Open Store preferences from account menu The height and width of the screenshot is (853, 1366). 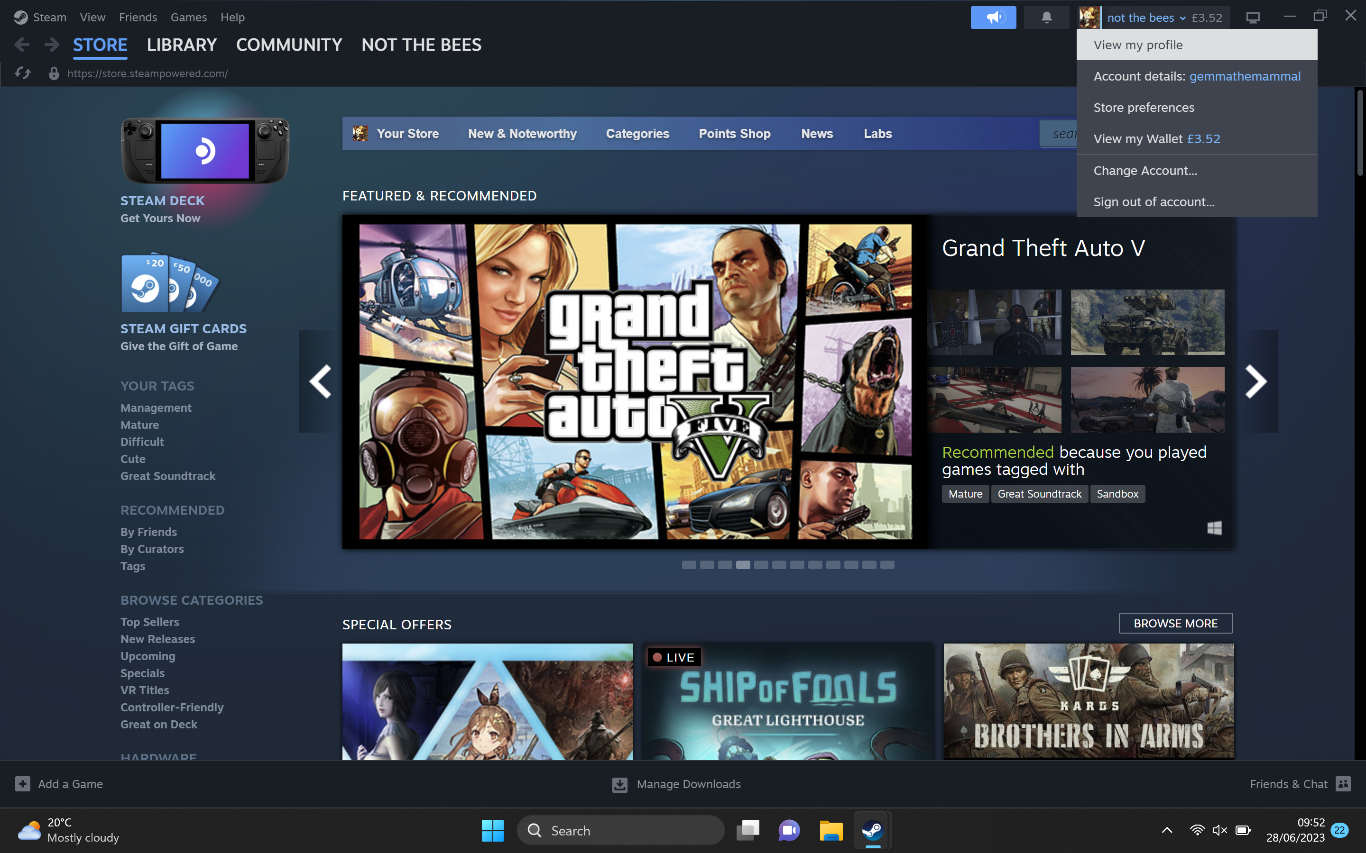coord(1197,107)
